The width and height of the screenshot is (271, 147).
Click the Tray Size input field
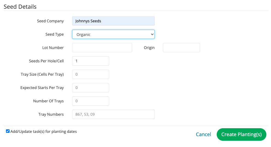(x=90, y=74)
